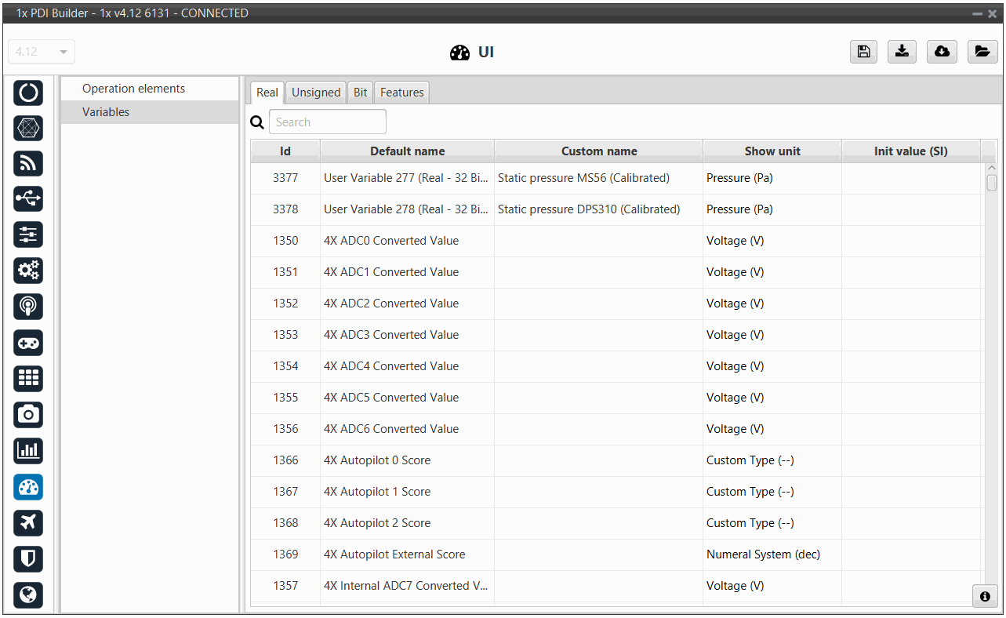The image size is (1006, 618).
Task: Open the USB connections sidebar section
Action: (28, 199)
